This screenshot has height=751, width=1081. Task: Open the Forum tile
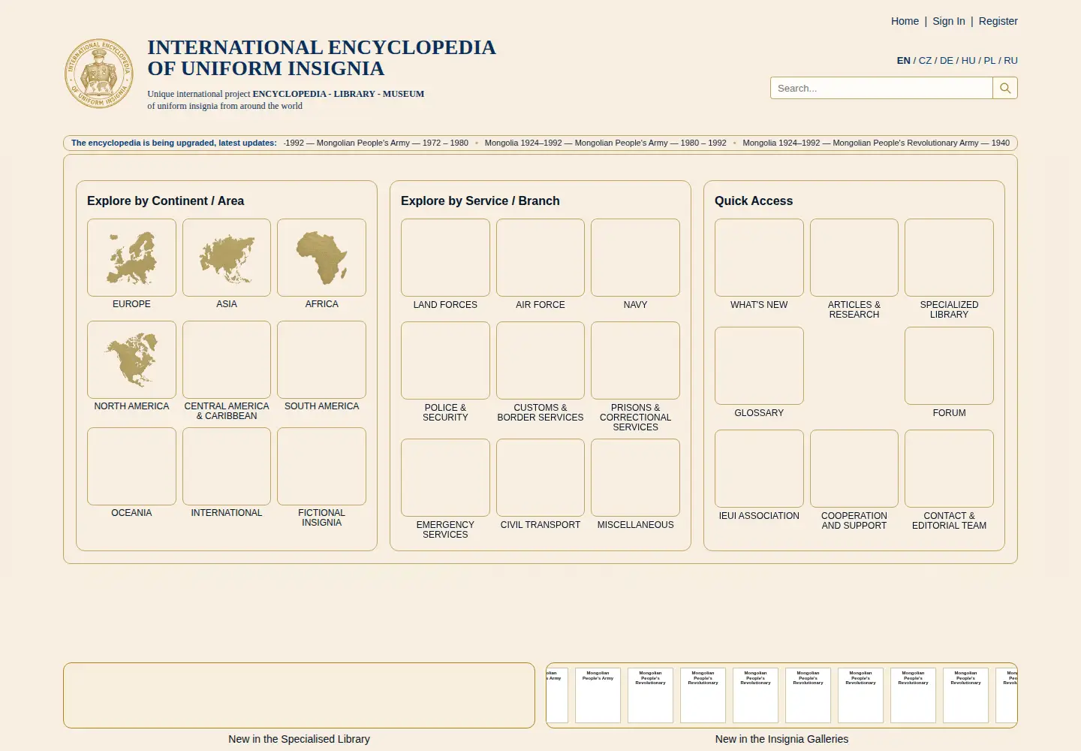click(949, 366)
